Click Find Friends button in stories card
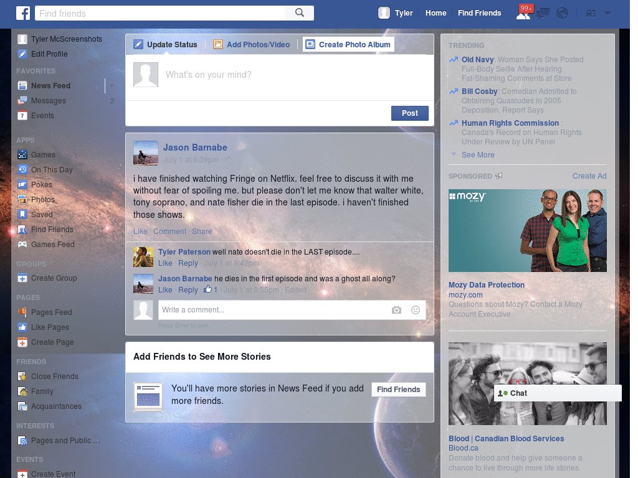The image size is (638, 478). point(398,390)
